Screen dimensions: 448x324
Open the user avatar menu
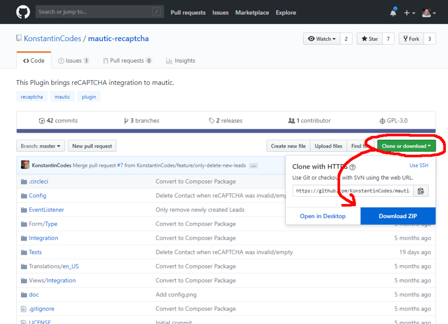[x=429, y=13]
